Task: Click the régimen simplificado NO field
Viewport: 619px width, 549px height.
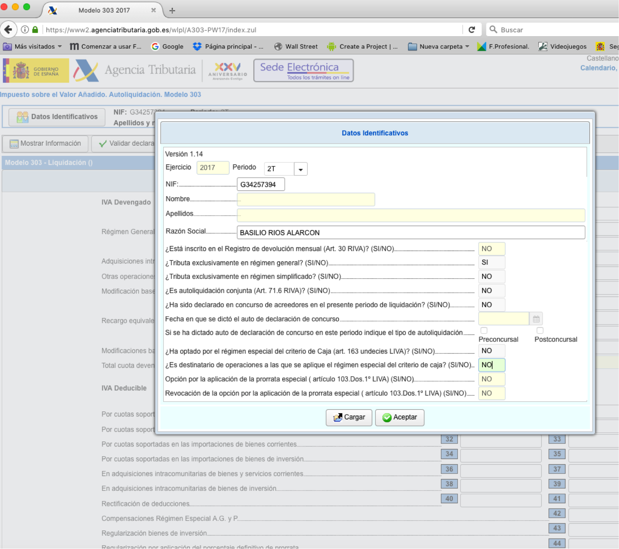Action: (491, 277)
